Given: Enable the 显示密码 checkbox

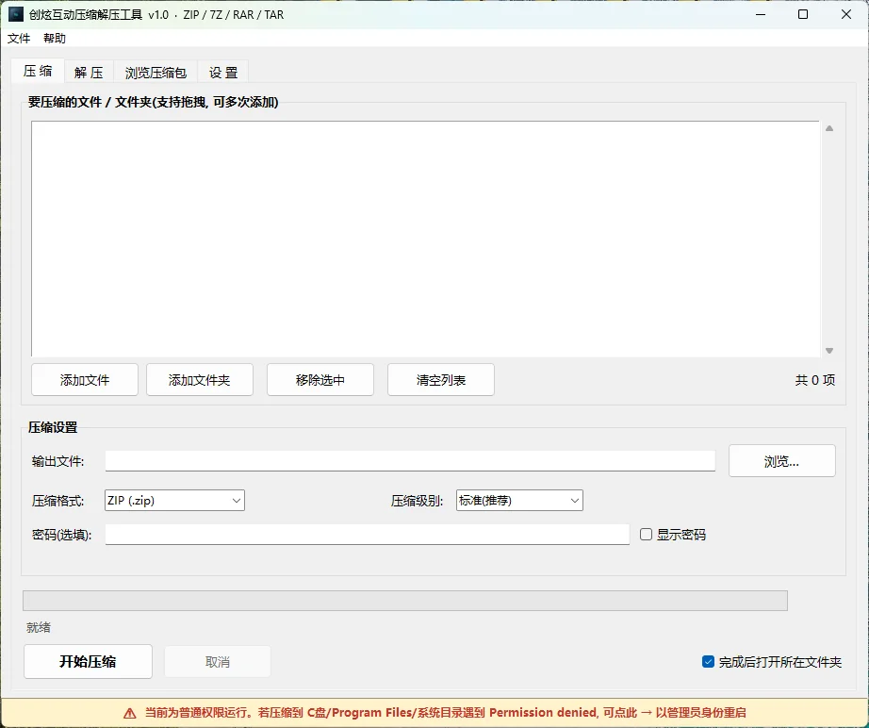Looking at the screenshot, I should point(647,535).
